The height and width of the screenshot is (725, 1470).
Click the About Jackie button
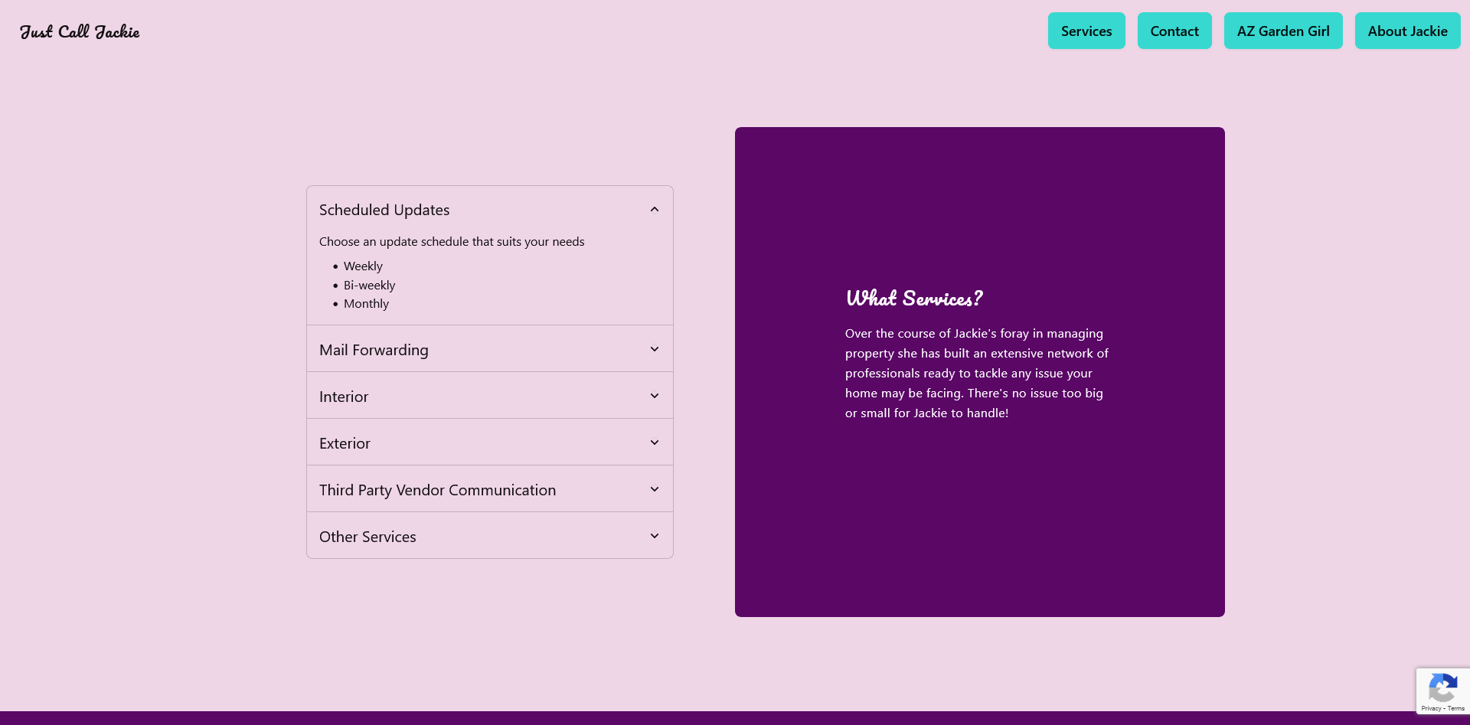point(1407,31)
